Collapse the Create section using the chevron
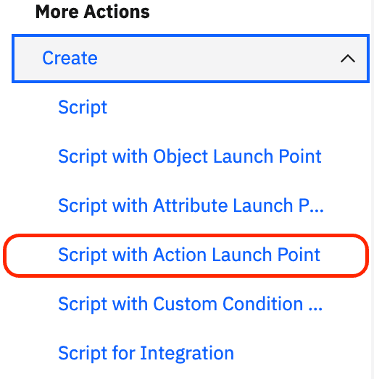The width and height of the screenshot is (374, 379). coord(348,59)
